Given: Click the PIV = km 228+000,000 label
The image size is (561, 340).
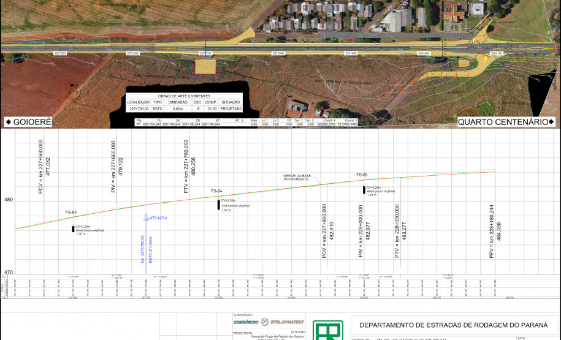Looking at the screenshot, I should pos(361,231).
